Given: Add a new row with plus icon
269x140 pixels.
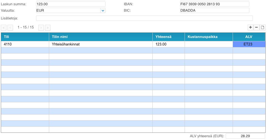Looking at the screenshot, I should click(x=250, y=27).
